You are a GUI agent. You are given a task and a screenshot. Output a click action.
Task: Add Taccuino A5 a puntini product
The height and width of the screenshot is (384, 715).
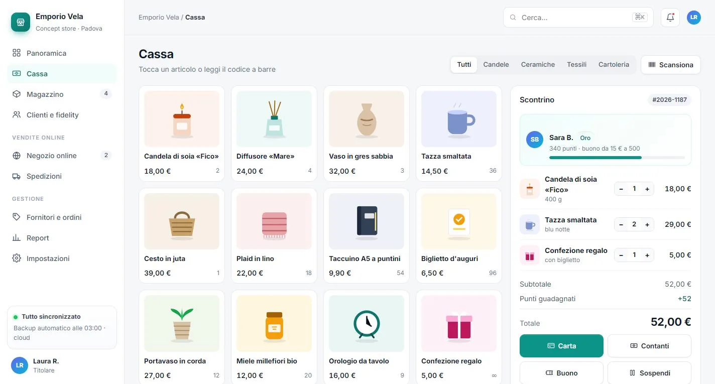[367, 235]
